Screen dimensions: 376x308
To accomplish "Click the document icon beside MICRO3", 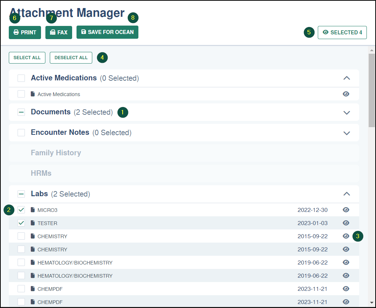I will pyautogui.click(x=33, y=210).
